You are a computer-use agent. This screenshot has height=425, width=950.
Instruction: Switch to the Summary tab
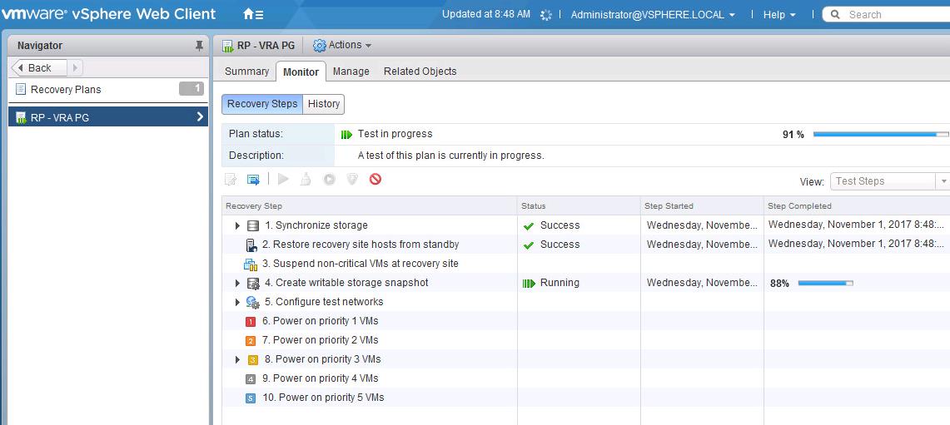[246, 72]
